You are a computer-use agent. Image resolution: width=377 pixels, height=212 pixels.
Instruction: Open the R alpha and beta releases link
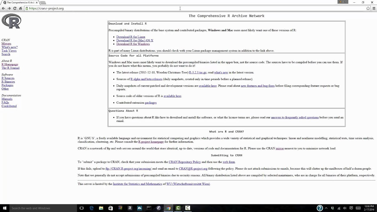pyautogui.click(x=146, y=79)
